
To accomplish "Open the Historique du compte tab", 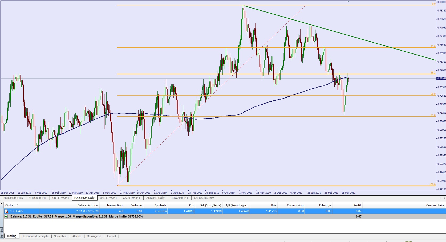I will point(35,236).
